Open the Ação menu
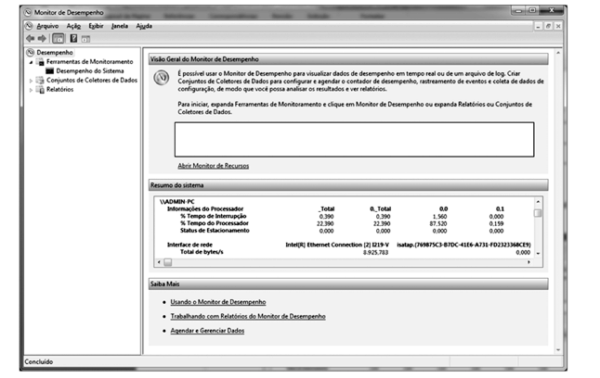600x378 pixels. pyautogui.click(x=73, y=26)
